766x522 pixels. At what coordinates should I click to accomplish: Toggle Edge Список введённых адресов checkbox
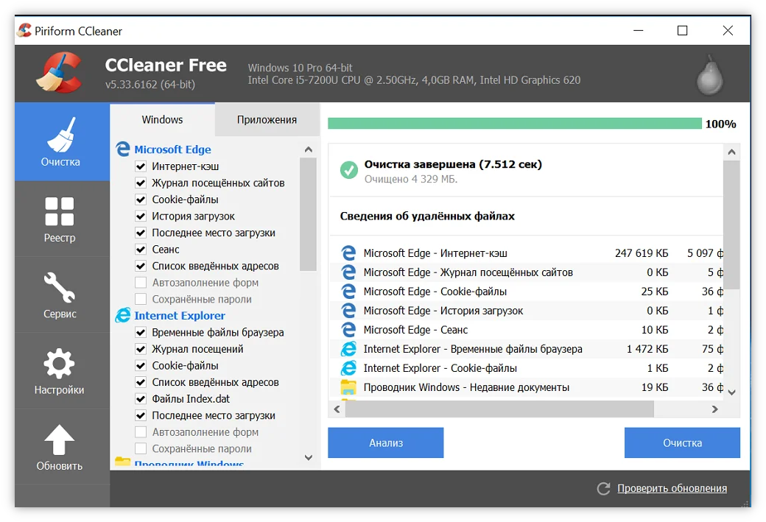(x=141, y=266)
